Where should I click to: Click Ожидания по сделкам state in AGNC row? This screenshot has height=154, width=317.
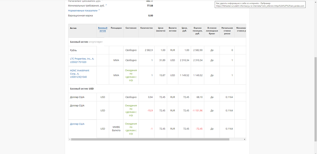(131, 75)
